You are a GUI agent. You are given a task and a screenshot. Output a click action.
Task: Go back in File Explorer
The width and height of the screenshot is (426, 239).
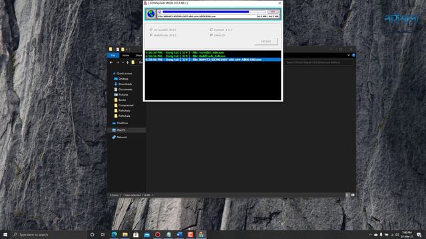(x=111, y=62)
